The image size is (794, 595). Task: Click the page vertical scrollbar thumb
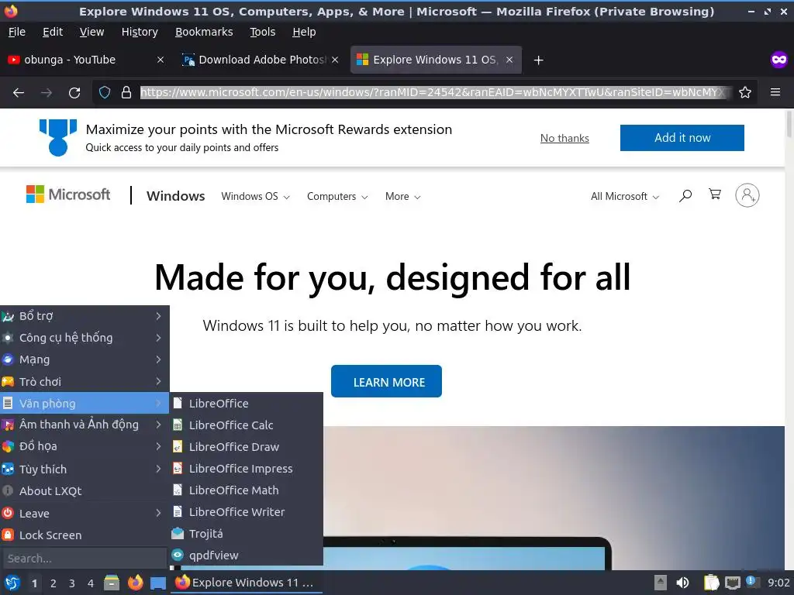point(789,123)
